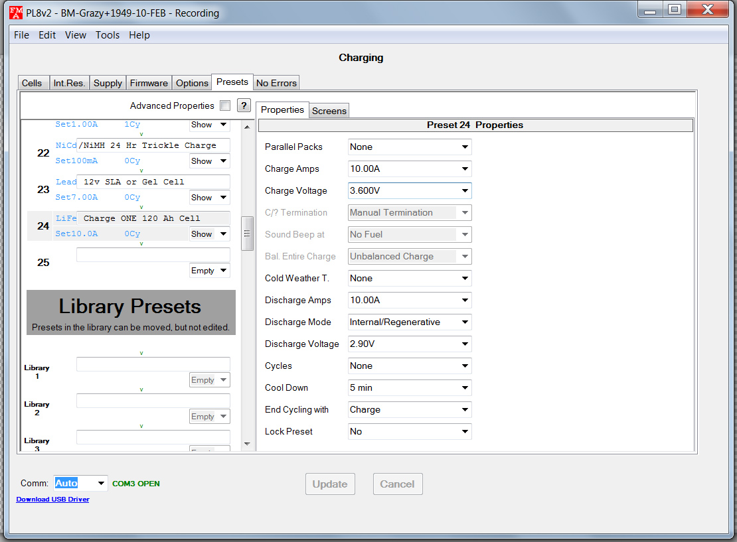Switch to the Int.Res. tab
Viewport: 737px width, 542px height.
point(69,83)
